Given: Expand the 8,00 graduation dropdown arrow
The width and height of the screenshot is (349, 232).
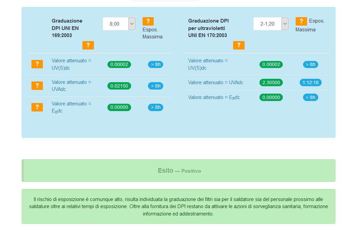Looking at the screenshot, I should [132, 24].
